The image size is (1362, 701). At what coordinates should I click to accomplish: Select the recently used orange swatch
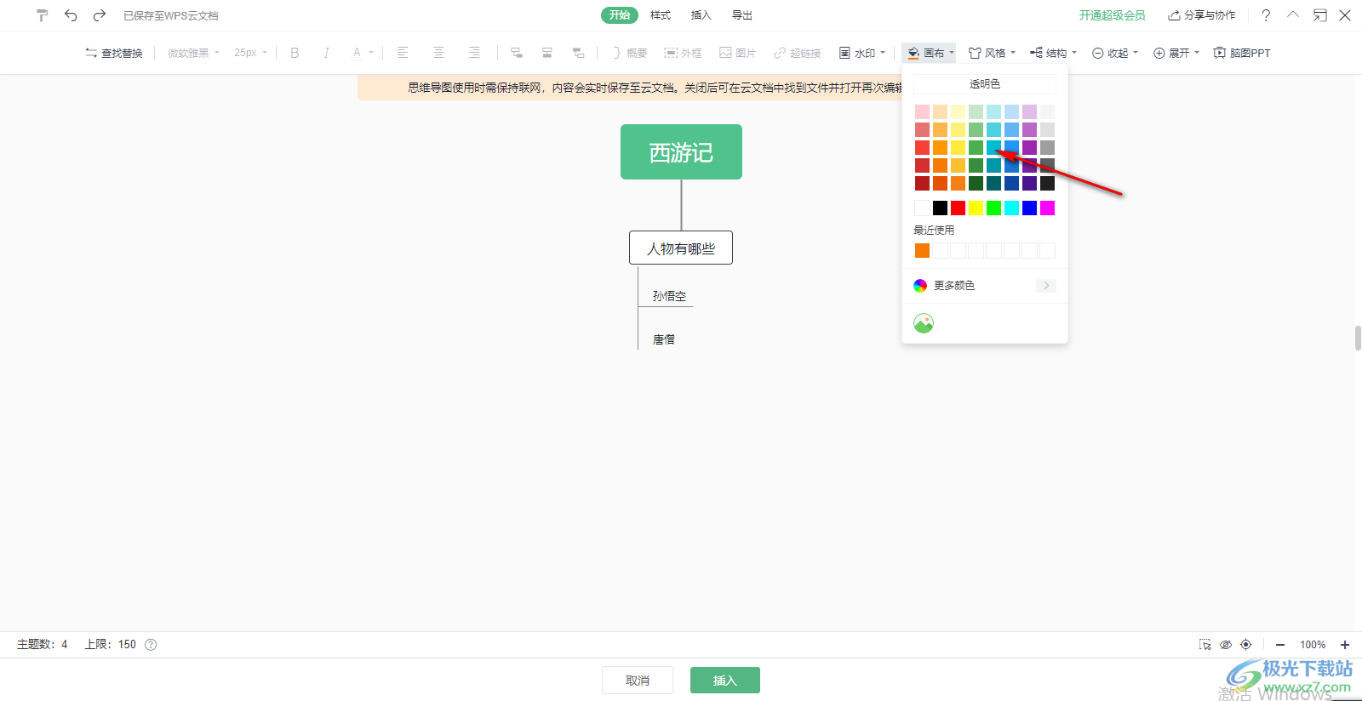point(922,250)
